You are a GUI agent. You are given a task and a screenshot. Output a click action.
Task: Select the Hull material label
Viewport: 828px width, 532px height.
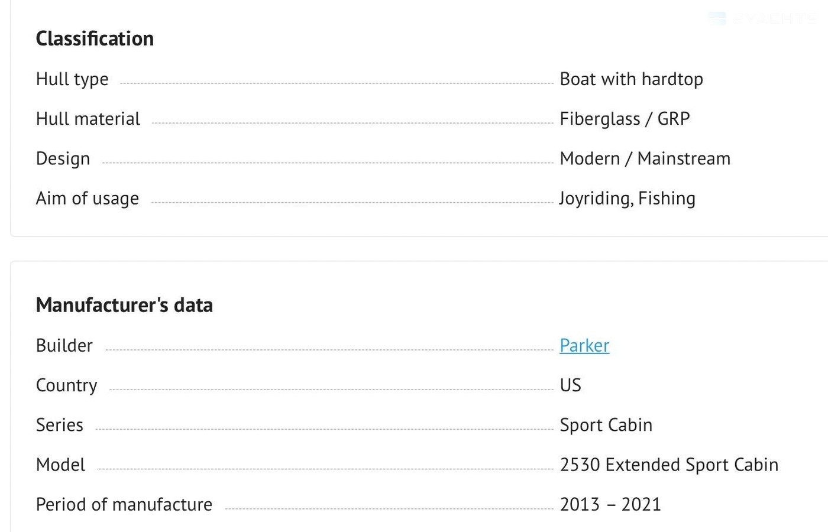coord(88,119)
